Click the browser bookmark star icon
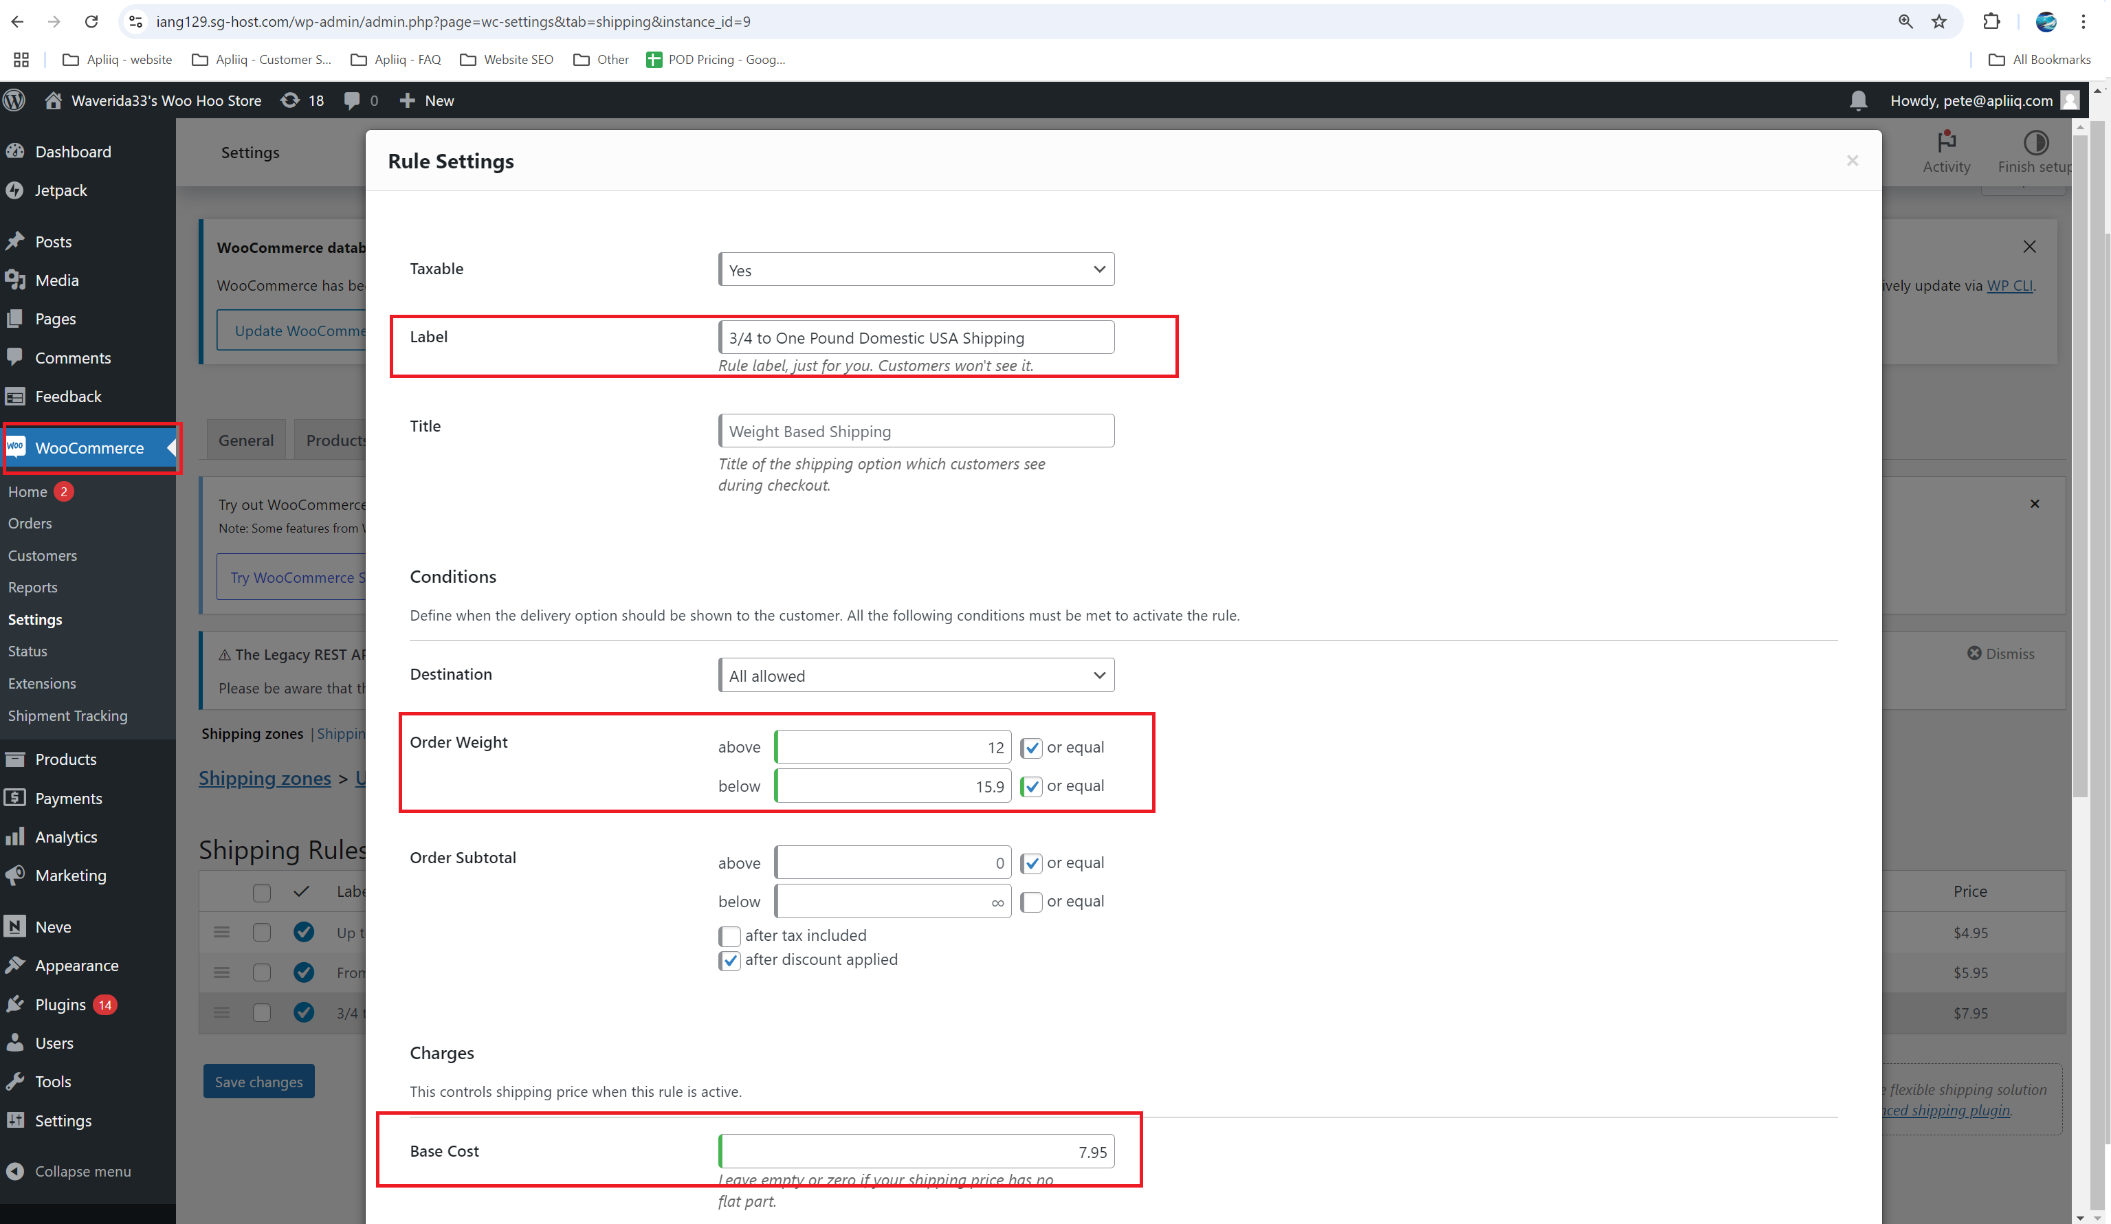The image size is (2111, 1224). pos(1938,22)
